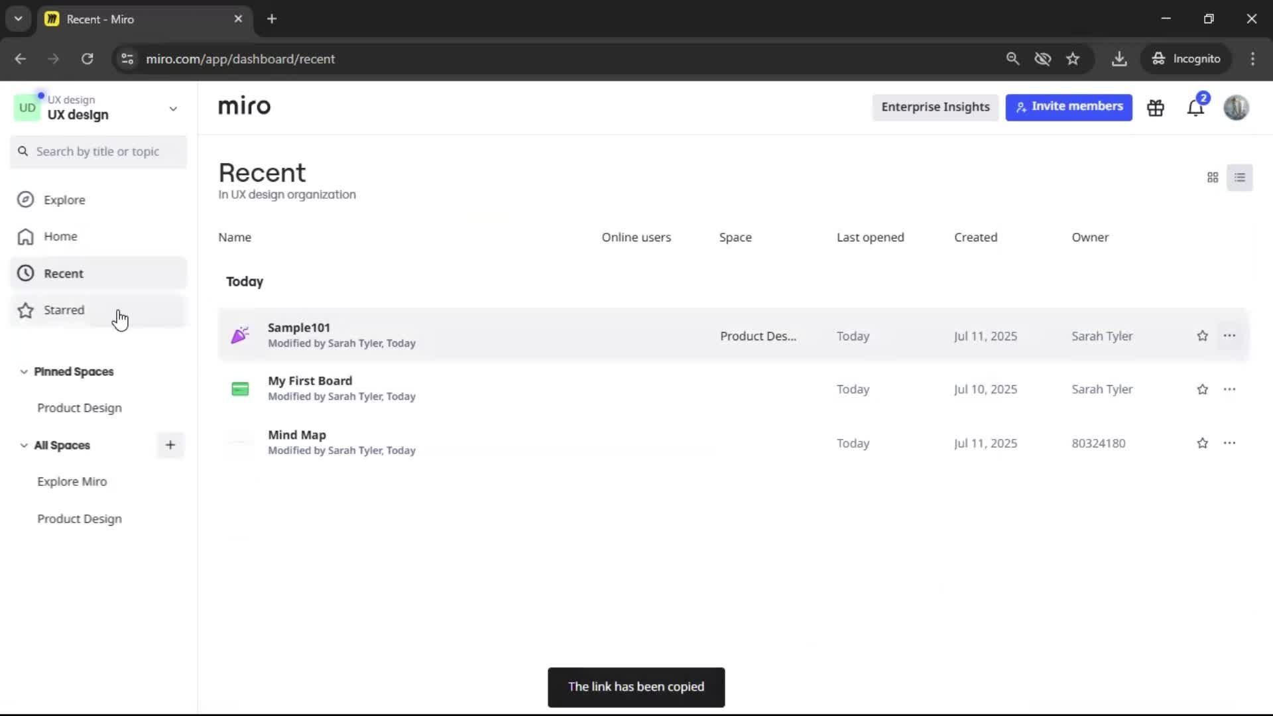Open browser downloads
This screenshot has width=1273, height=716.
(x=1119, y=59)
